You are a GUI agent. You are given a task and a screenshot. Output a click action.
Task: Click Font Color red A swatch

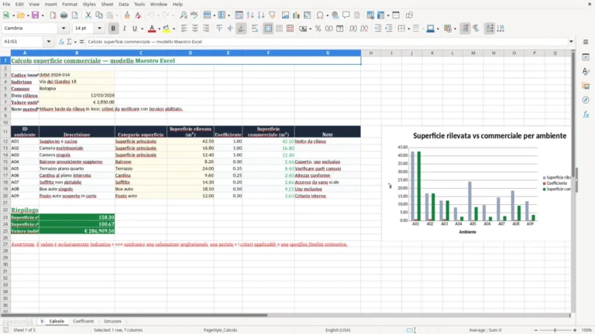click(x=152, y=29)
